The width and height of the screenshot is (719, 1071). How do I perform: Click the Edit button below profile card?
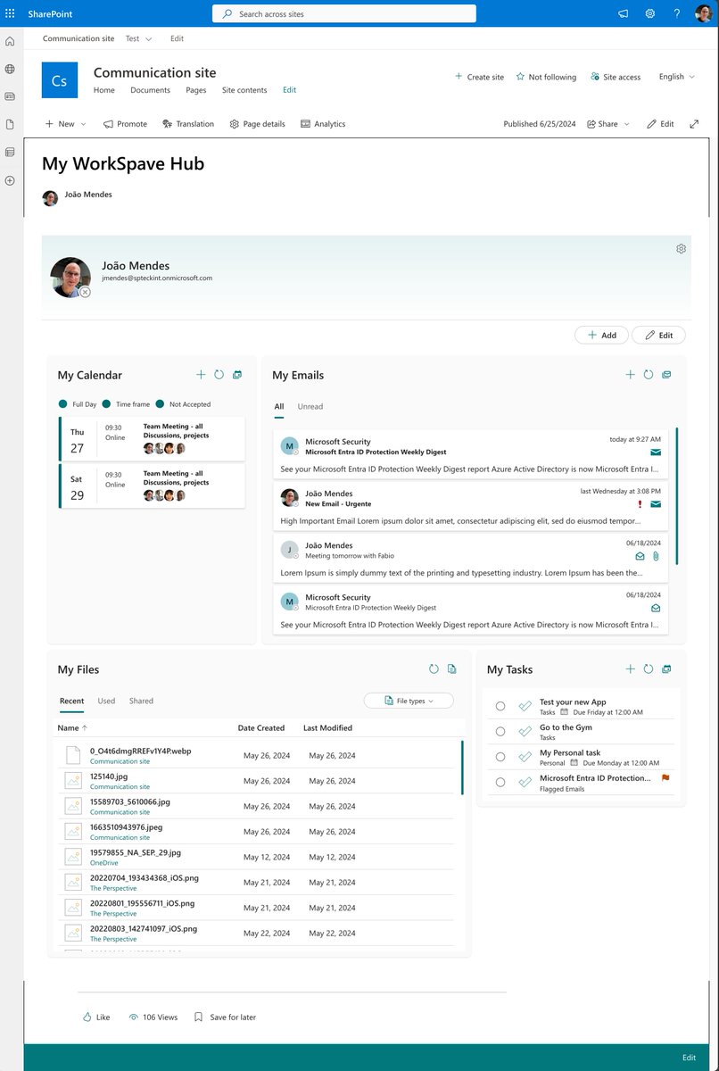(658, 335)
